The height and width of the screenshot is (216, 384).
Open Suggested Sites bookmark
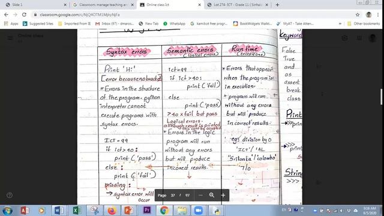(38, 23)
